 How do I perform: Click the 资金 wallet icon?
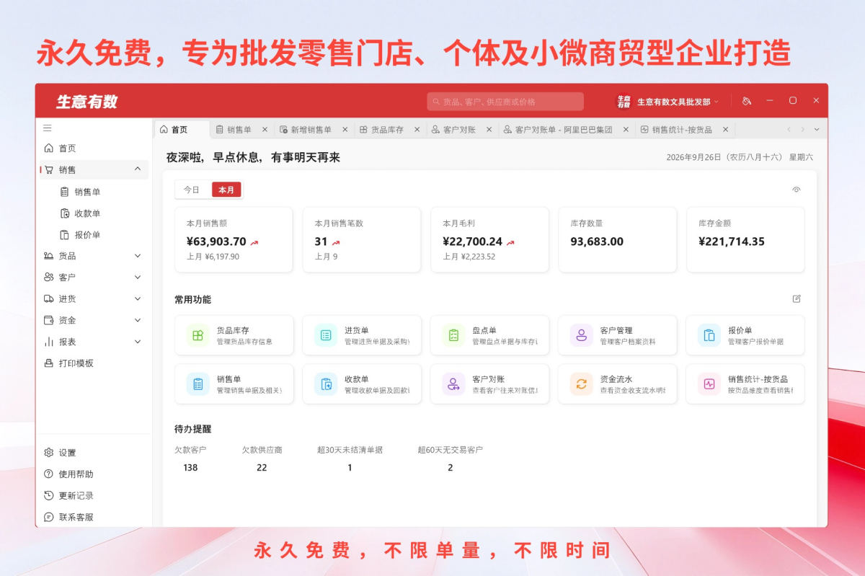tap(49, 320)
